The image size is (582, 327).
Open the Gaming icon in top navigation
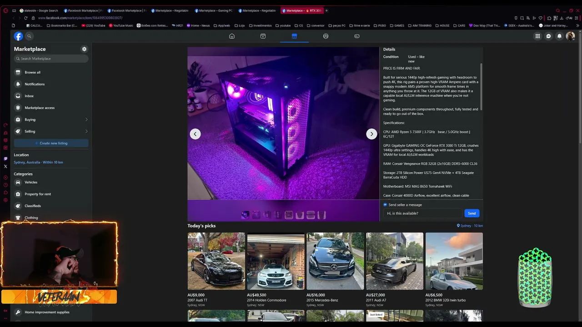point(357,36)
